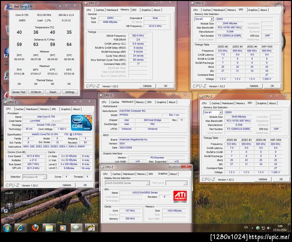
Task: Click Core Speed value 4213.8 MHz
Action: (x=33, y=156)
